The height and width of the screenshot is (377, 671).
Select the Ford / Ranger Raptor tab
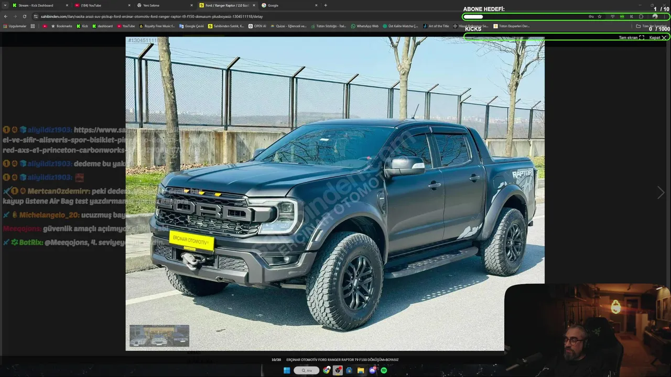click(x=228, y=5)
